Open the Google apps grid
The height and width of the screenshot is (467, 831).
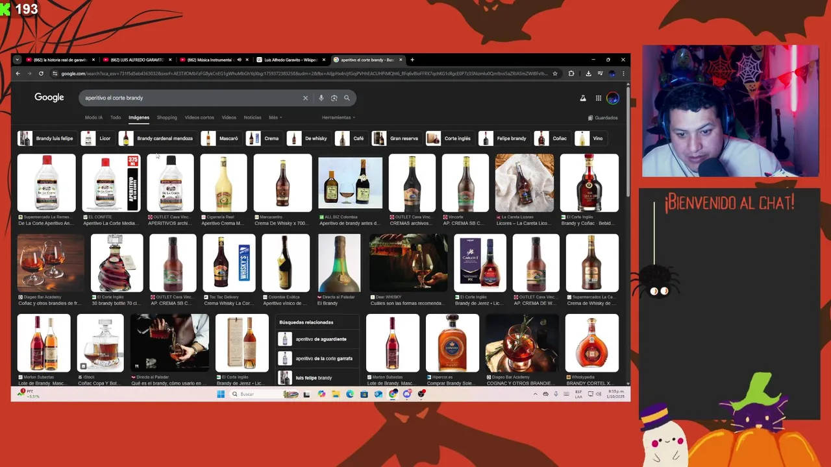pos(598,98)
